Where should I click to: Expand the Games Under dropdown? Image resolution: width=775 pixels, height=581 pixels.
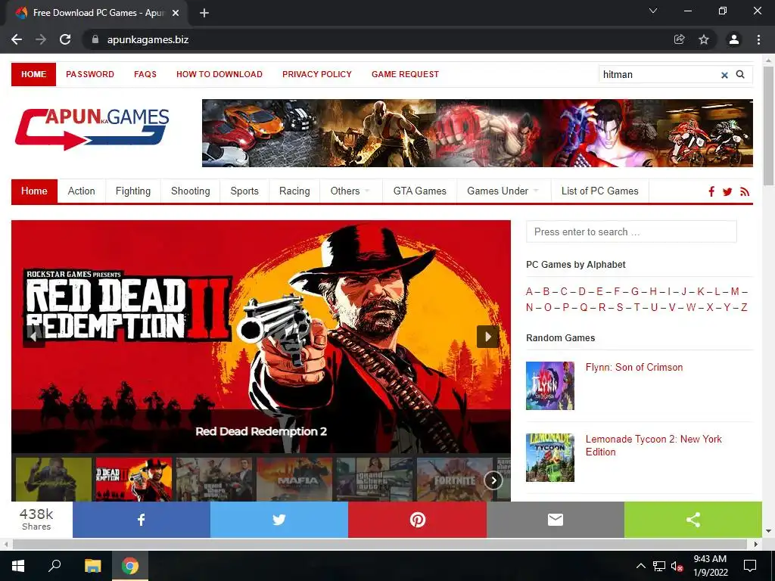(x=503, y=191)
